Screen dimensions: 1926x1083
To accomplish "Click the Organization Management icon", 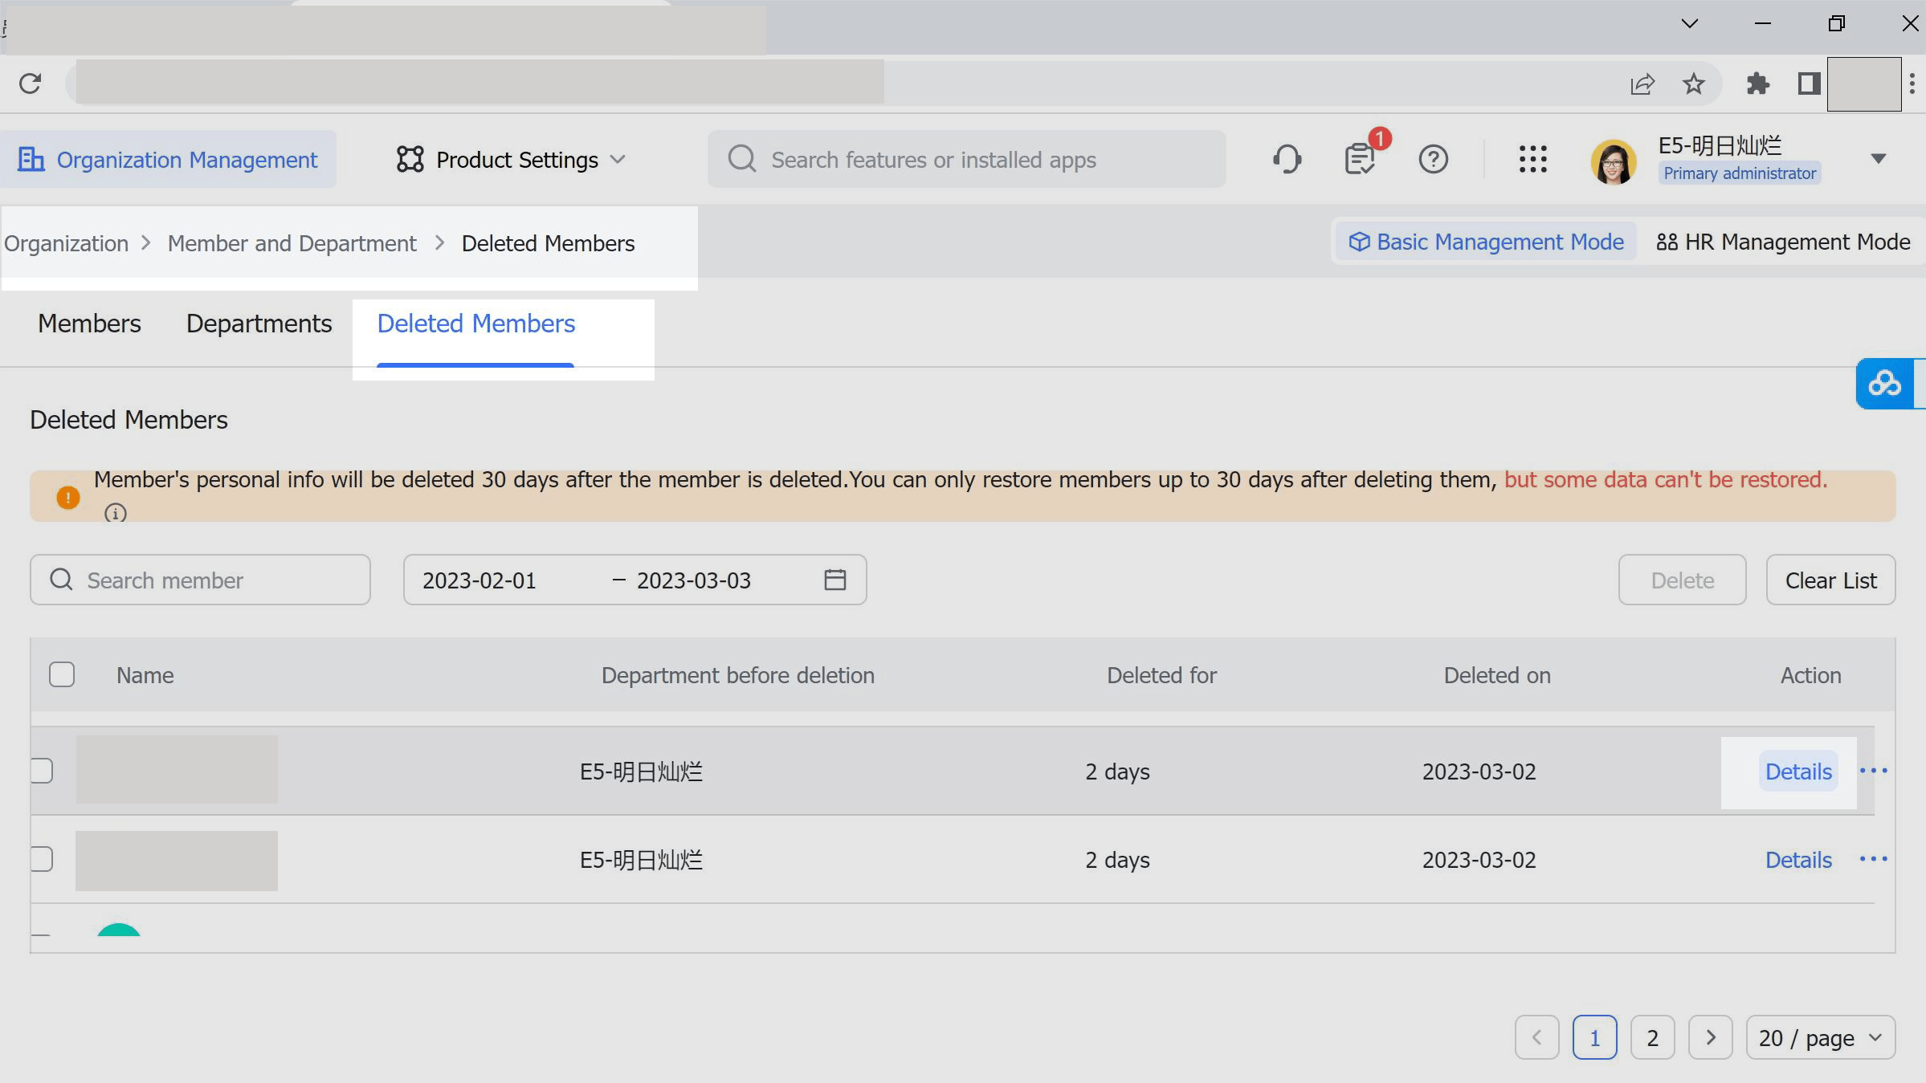I will [32, 159].
